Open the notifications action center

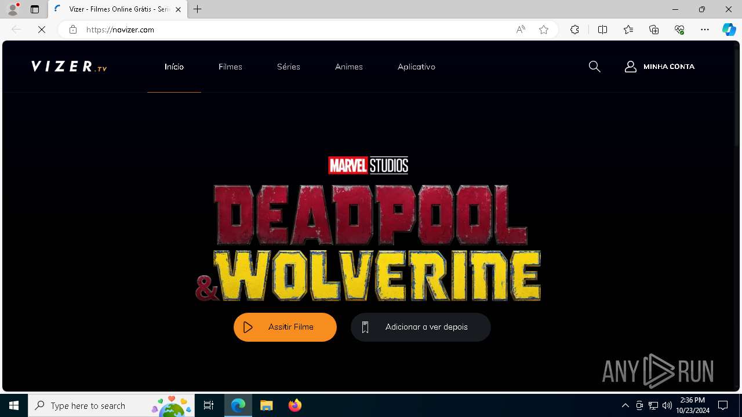(x=723, y=405)
